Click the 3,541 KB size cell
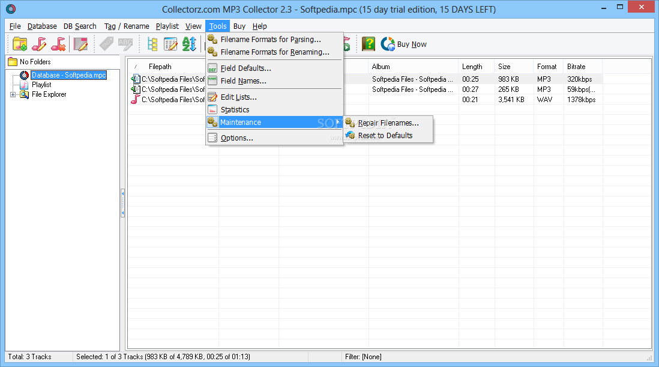Viewport: 659px width, 367px height. point(511,100)
